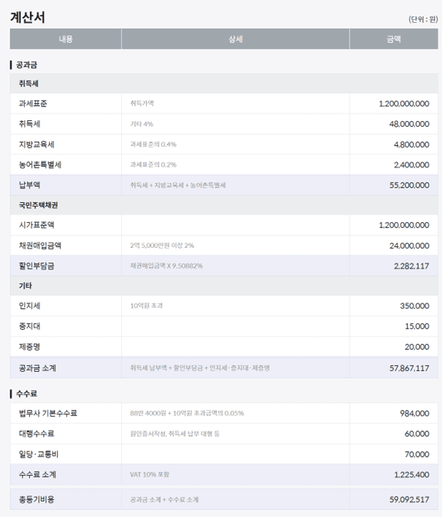Click the 금액 column header
Screen dimensions: 442x517
tap(394, 39)
